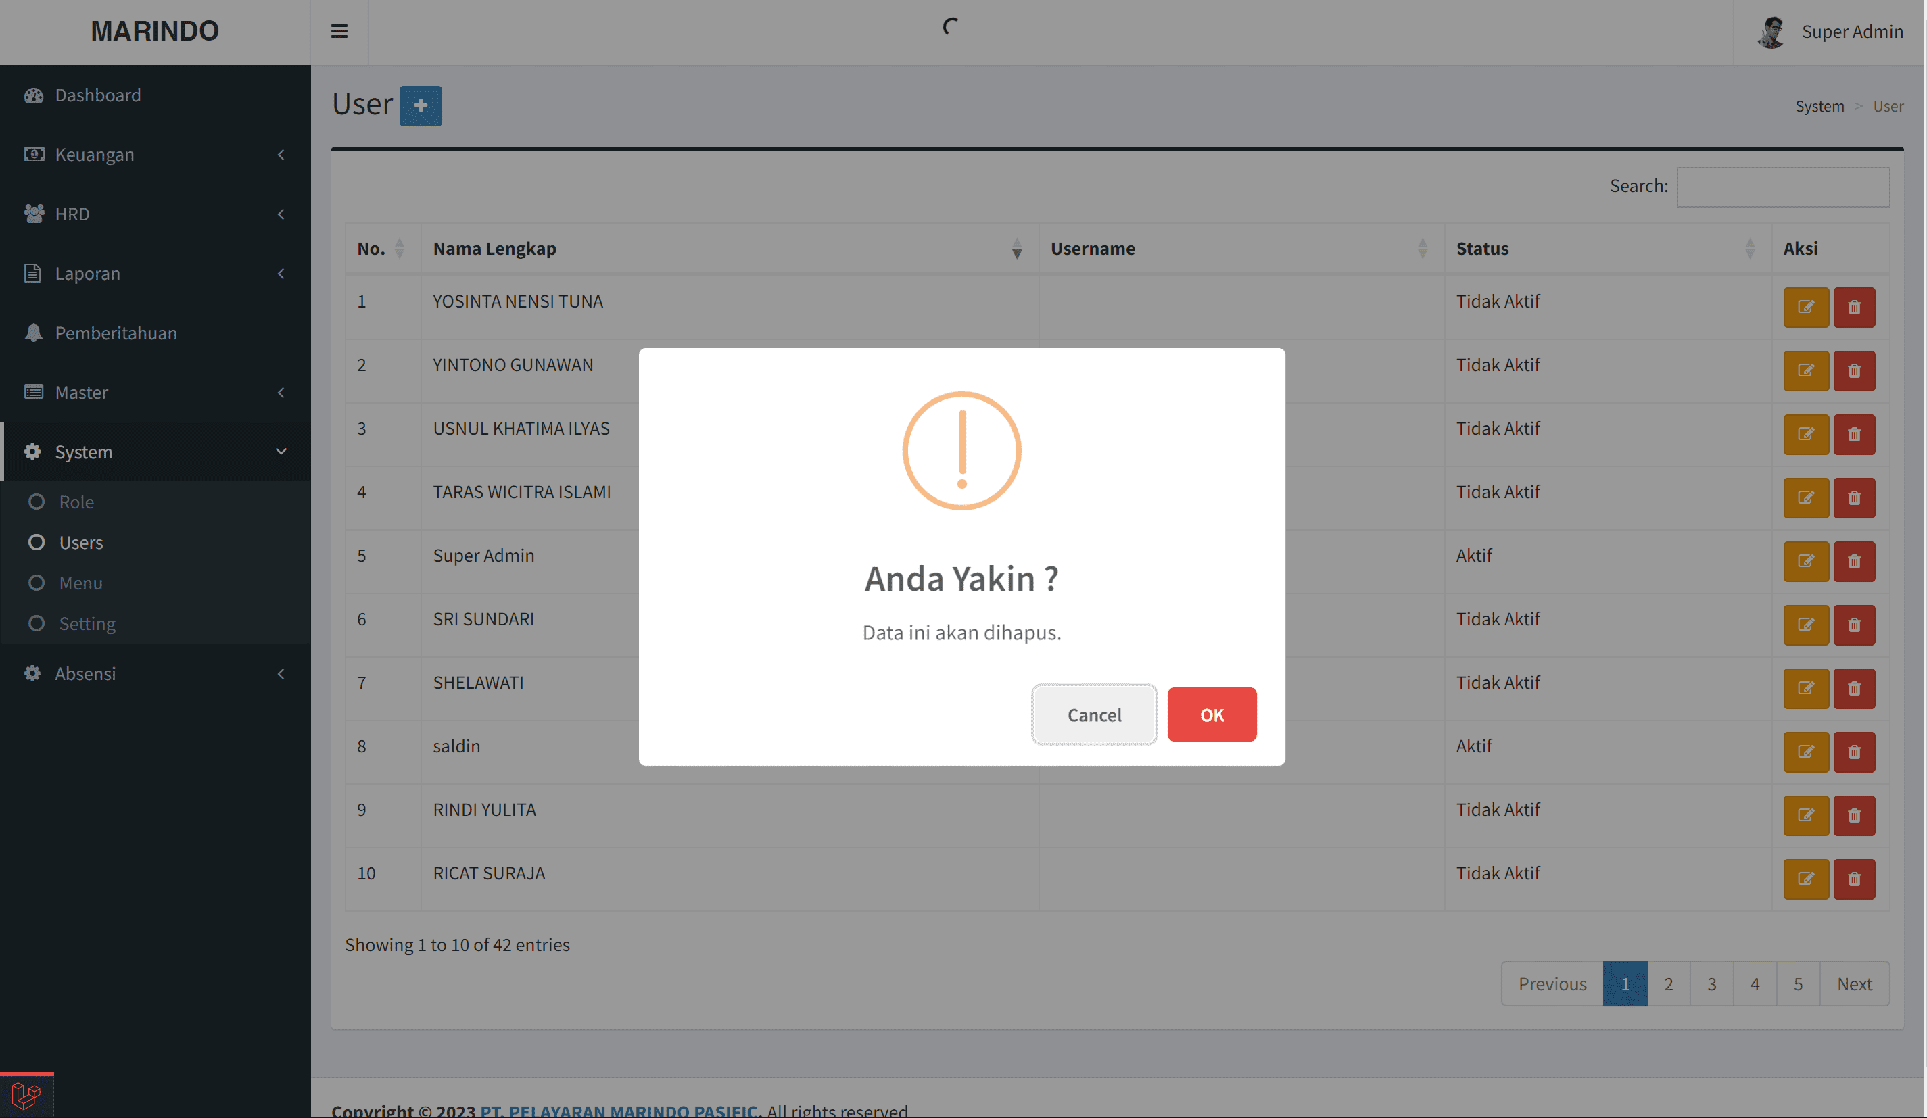The height and width of the screenshot is (1118, 1927).
Task: Click Cancel in the confirmation dialog
Action: tap(1093, 714)
